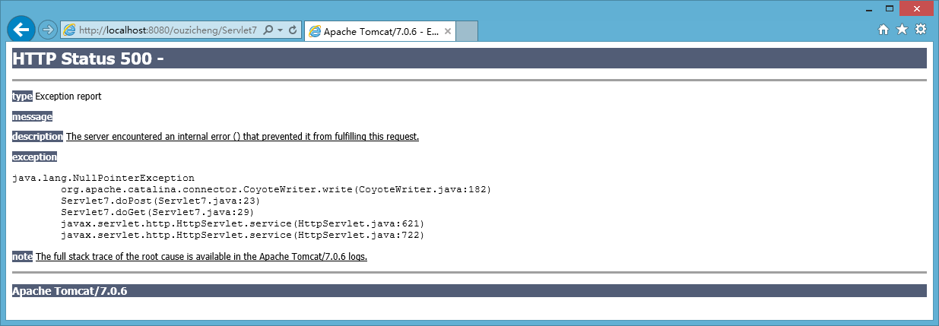Minimize the browser window

point(868,8)
